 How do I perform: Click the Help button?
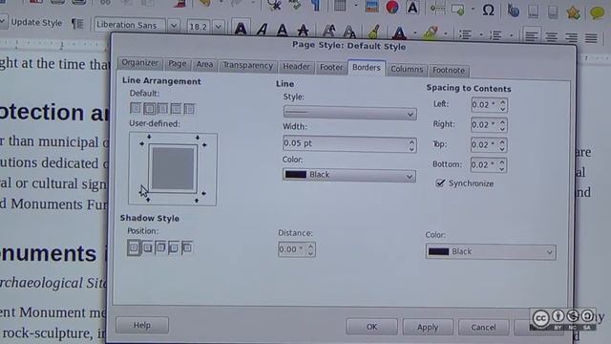[x=142, y=325]
